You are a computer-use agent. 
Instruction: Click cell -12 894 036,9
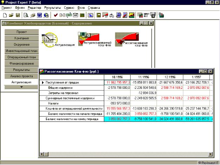point(144,93)
